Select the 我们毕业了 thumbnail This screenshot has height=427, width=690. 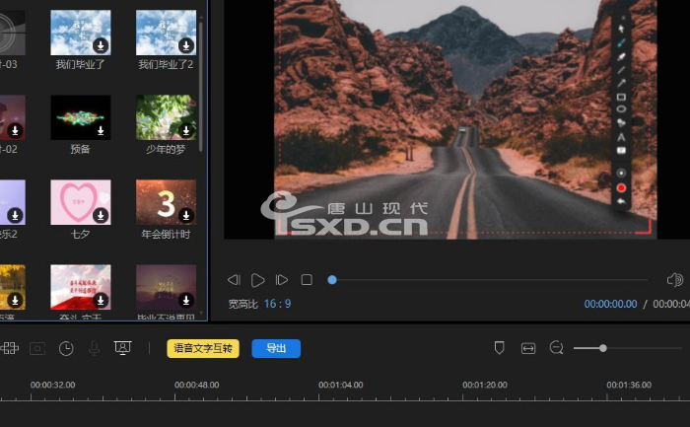(x=81, y=33)
